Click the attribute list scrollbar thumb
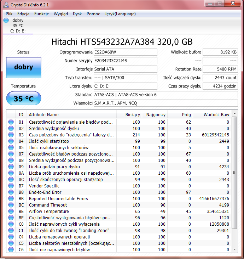Image resolution: width=244 pixels, height=259 pixels. [234, 173]
